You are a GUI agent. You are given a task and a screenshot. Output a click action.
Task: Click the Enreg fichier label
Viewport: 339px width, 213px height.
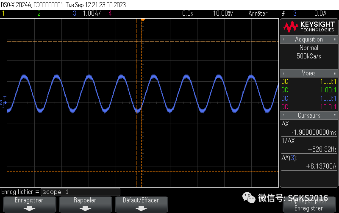20,192
